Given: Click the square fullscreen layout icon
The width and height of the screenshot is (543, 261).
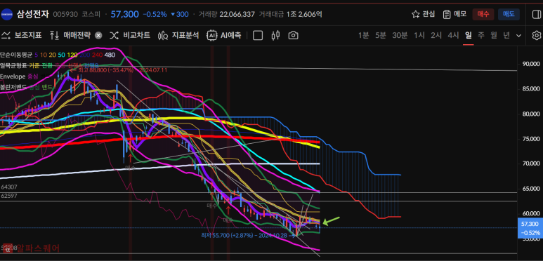Looking at the screenshot, I should (258, 35).
